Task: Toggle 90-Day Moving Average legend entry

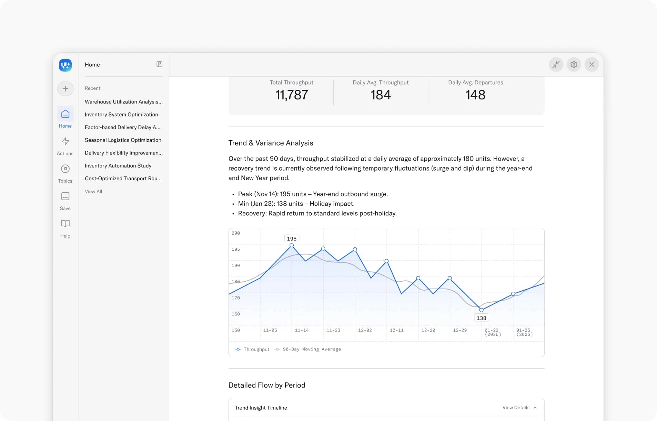Action: pos(308,349)
